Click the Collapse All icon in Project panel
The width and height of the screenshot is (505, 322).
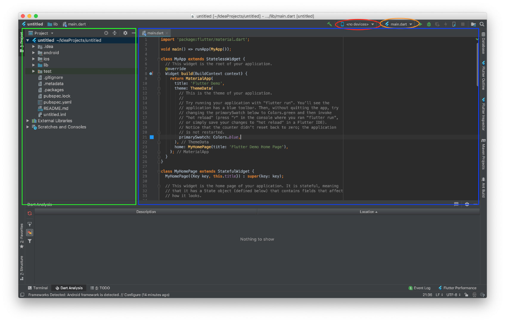click(114, 33)
